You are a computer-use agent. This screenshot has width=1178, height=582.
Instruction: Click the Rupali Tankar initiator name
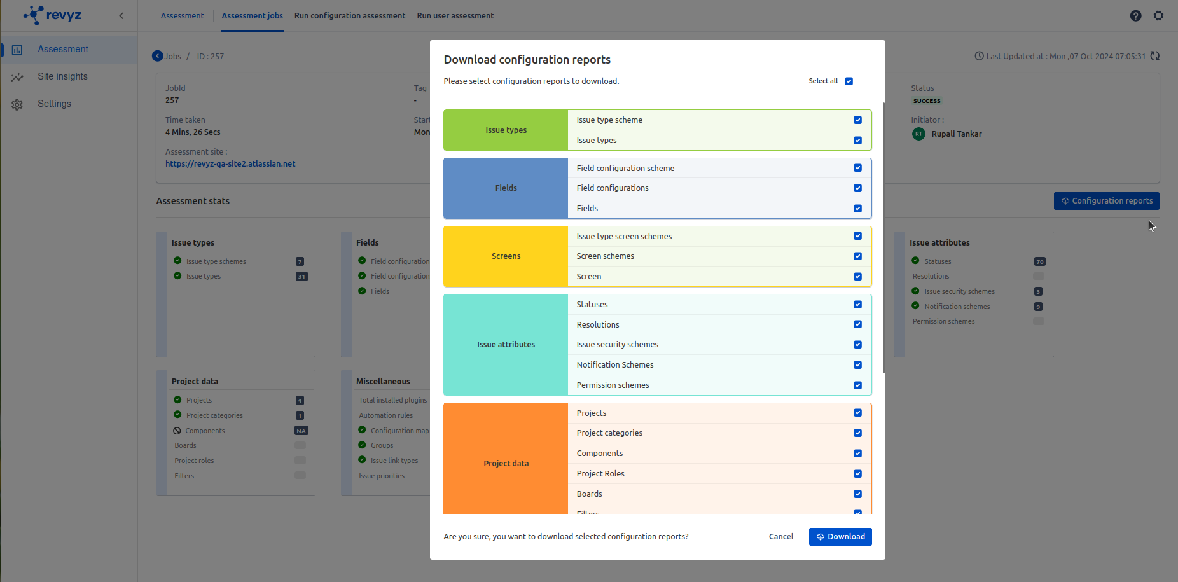[x=957, y=134]
